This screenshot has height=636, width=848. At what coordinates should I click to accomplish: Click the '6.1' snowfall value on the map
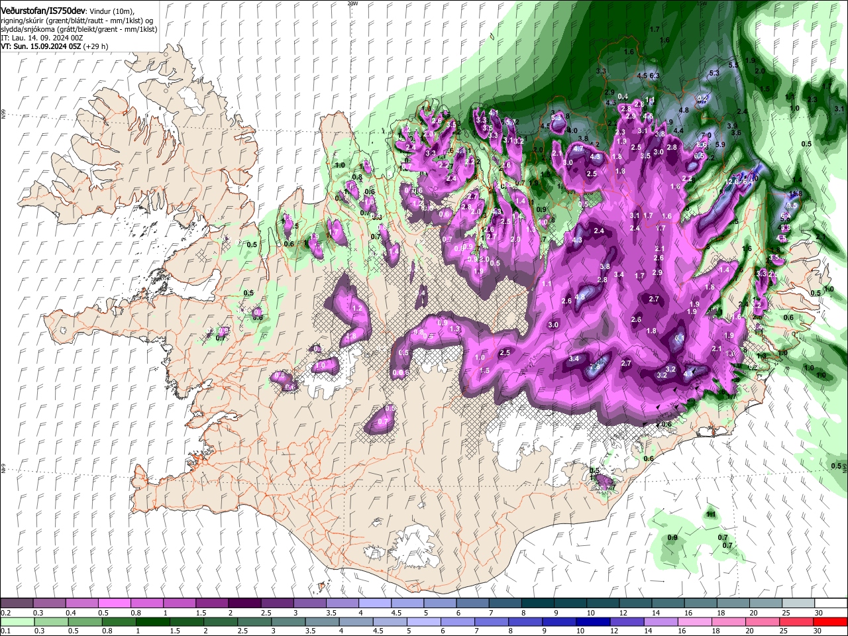tap(679, 338)
